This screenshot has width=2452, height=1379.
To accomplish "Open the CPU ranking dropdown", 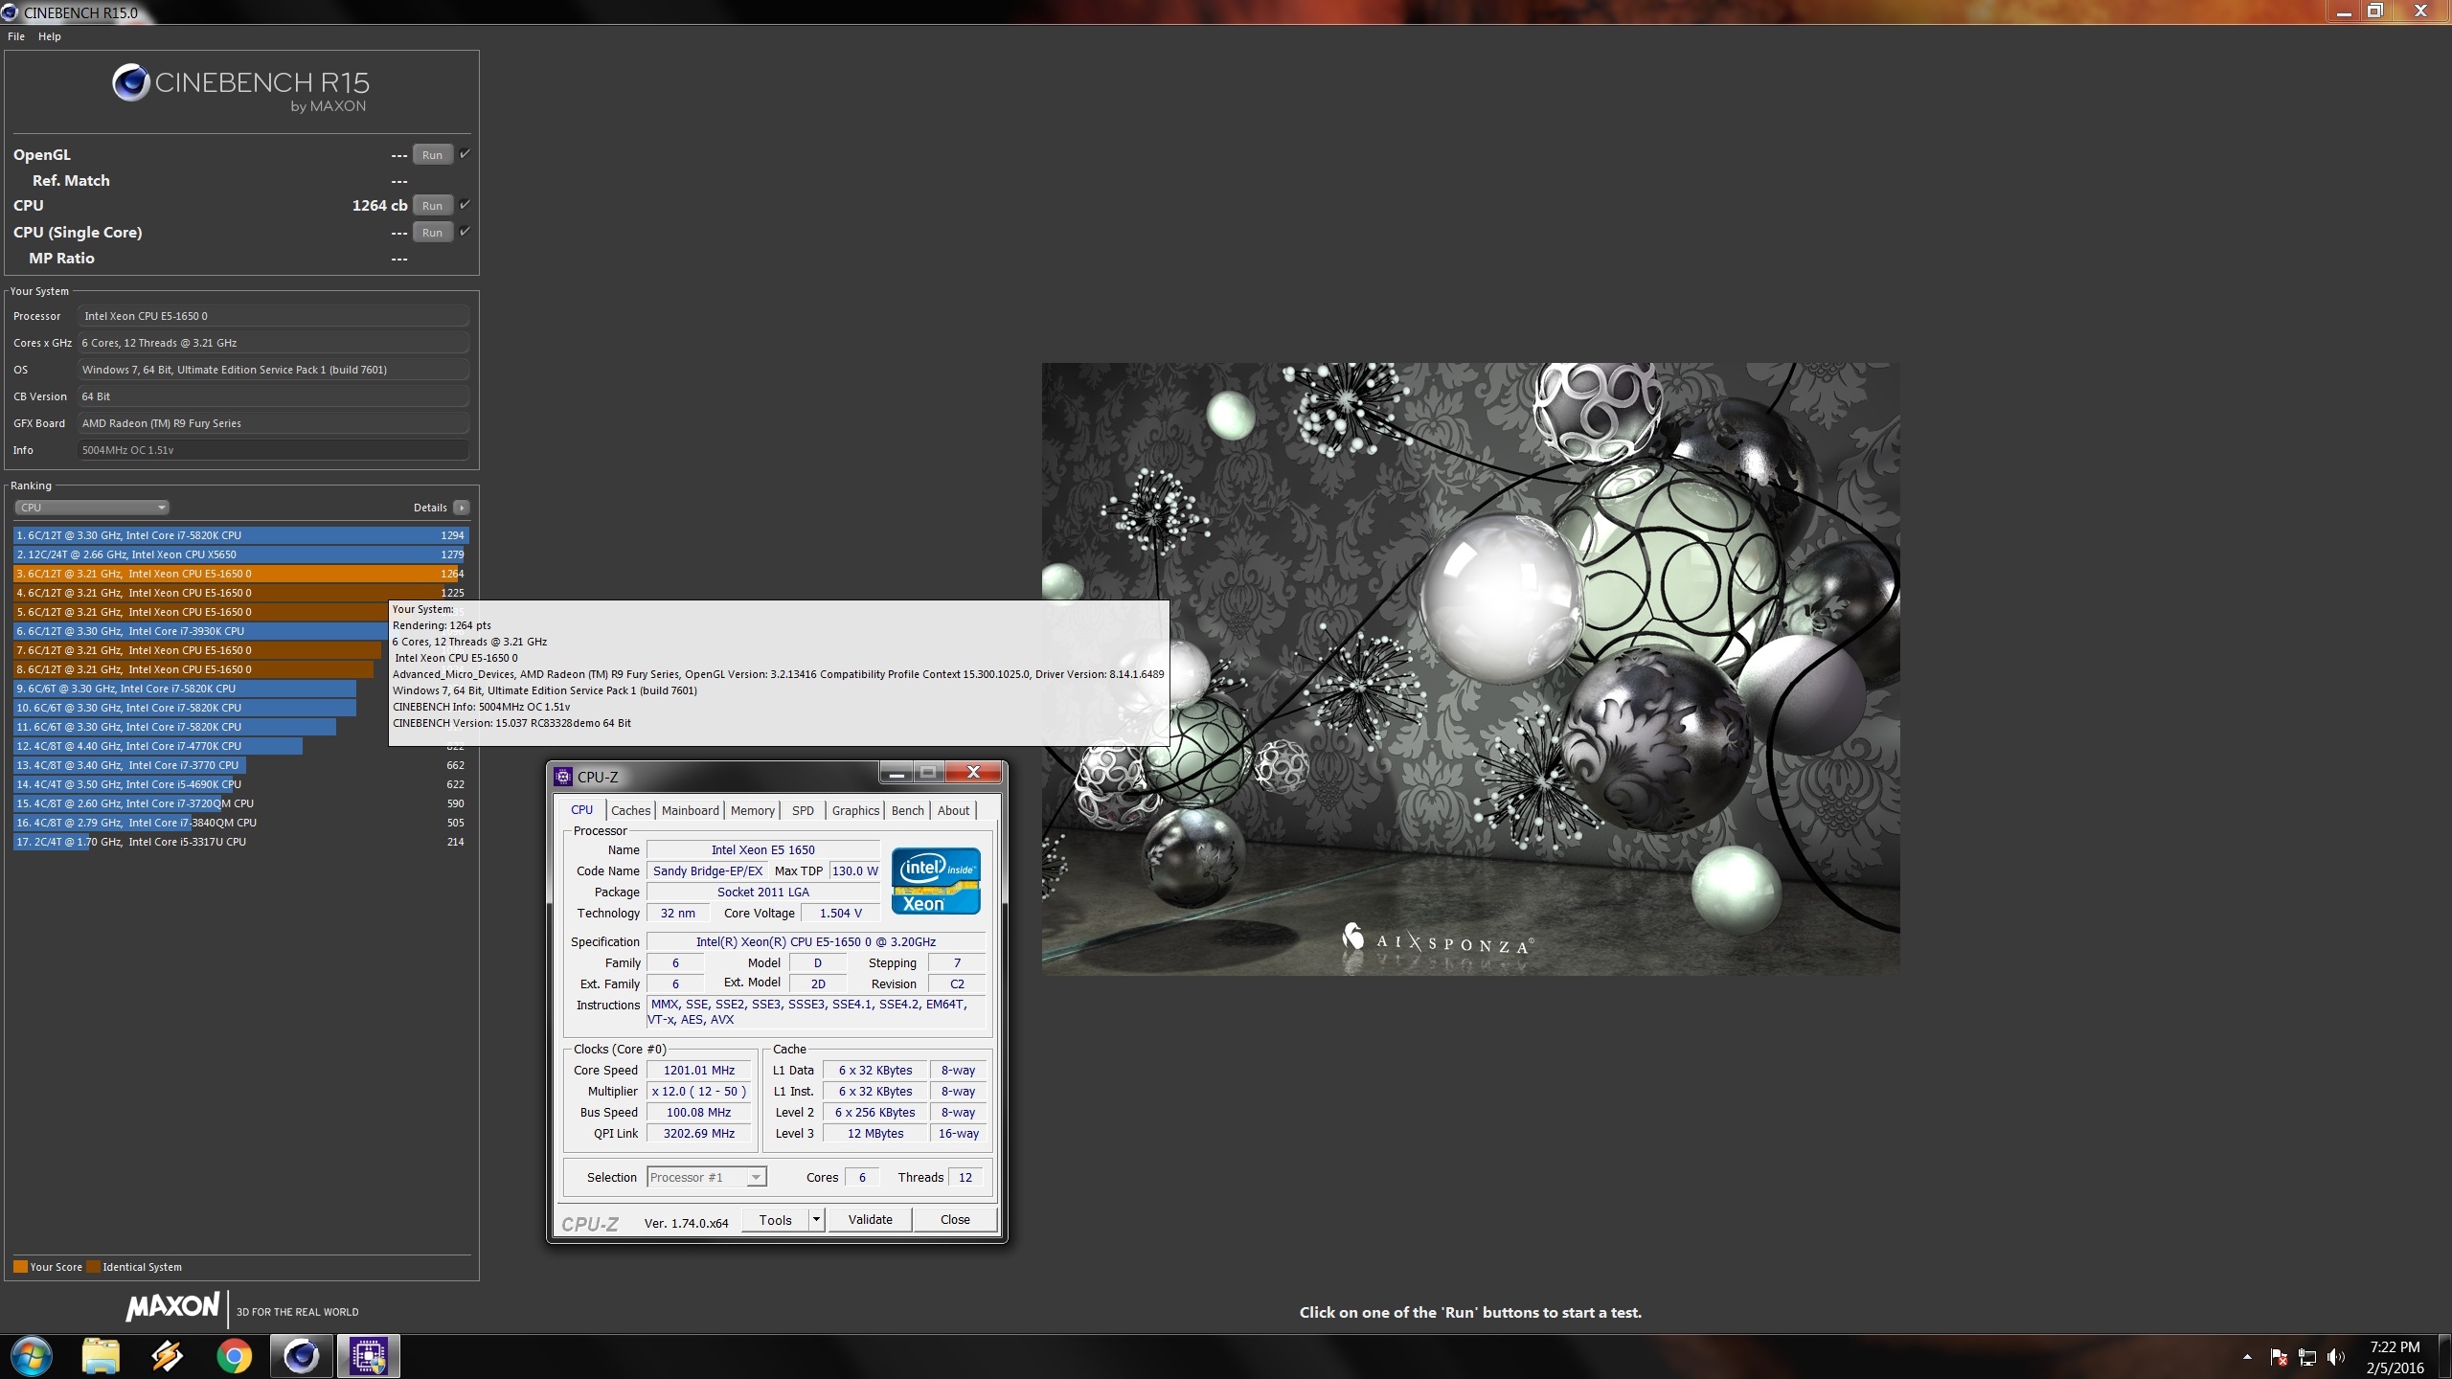I will (x=92, y=508).
